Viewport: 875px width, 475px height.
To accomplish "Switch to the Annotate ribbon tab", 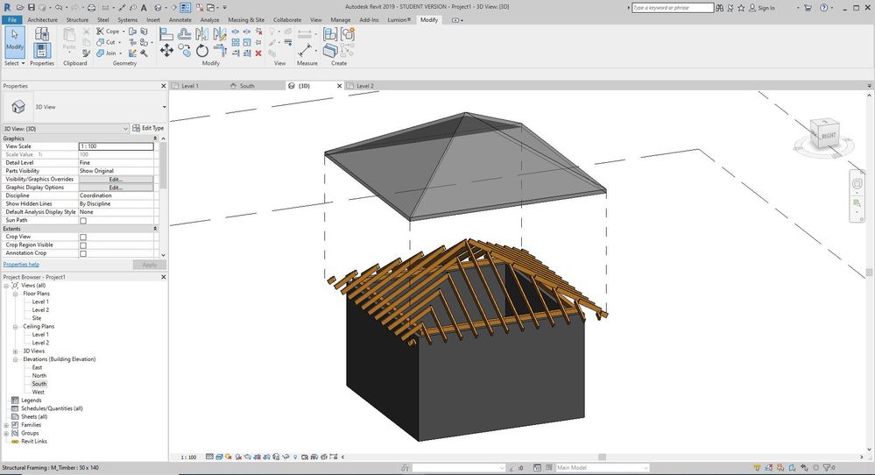I will pyautogui.click(x=180, y=19).
